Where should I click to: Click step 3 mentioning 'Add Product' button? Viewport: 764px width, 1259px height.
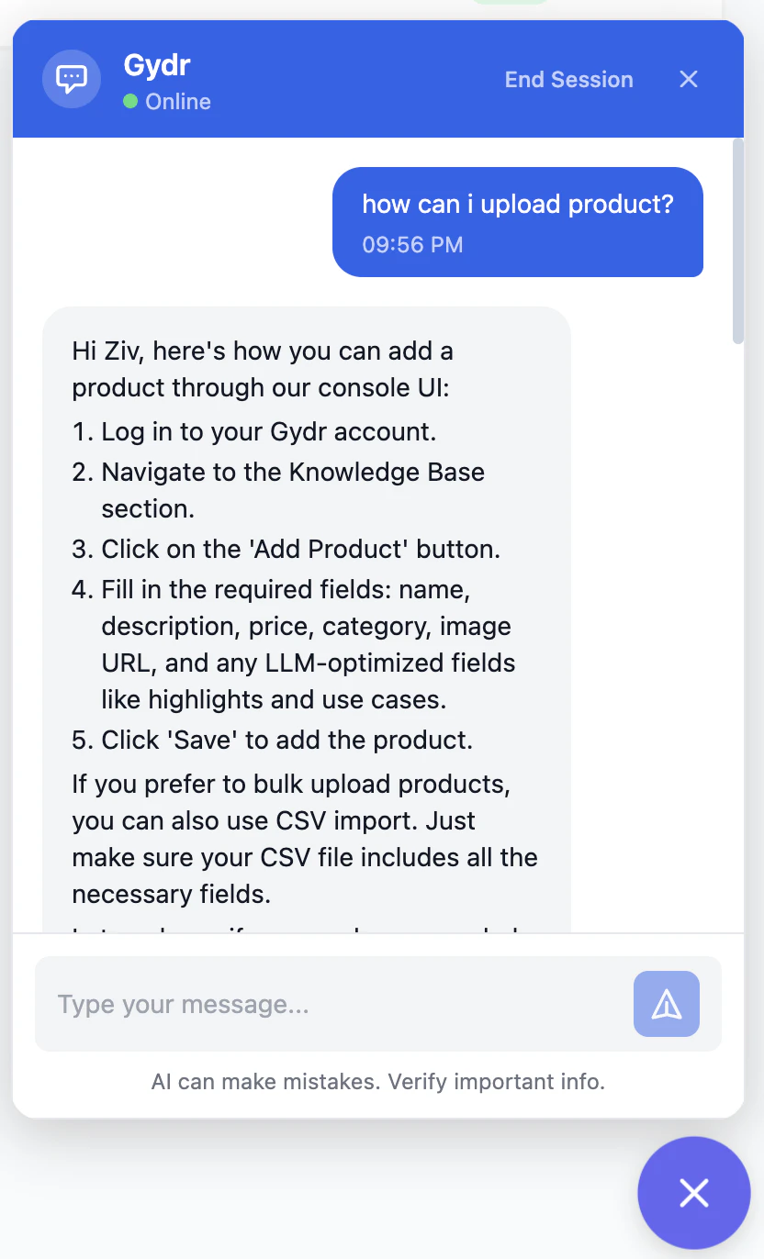(x=286, y=549)
